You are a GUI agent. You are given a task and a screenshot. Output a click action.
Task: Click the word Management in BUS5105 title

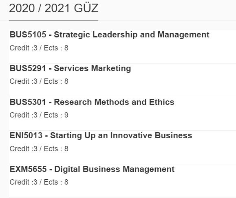[x=183, y=35]
